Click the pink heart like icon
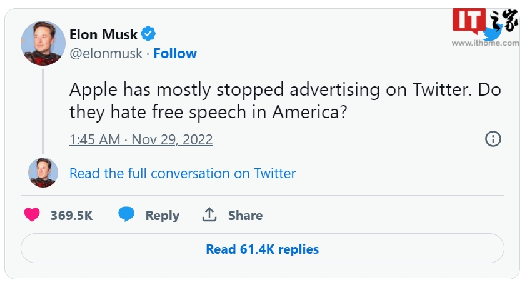This screenshot has width=527, height=287. [32, 215]
